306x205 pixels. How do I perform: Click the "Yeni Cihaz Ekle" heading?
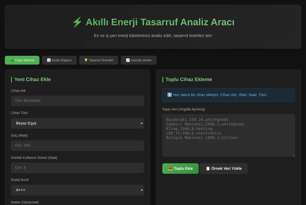32,79
